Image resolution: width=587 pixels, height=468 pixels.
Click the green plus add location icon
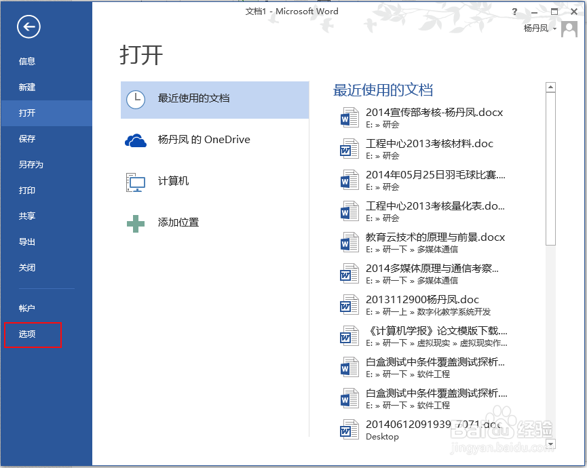[136, 224]
